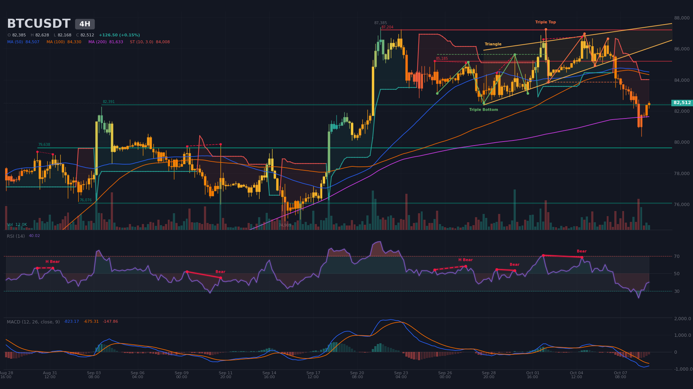Viewport: 693px width, 389px height.
Task: Click the Oct 04 12:00 time axis label
Action: coord(576,375)
